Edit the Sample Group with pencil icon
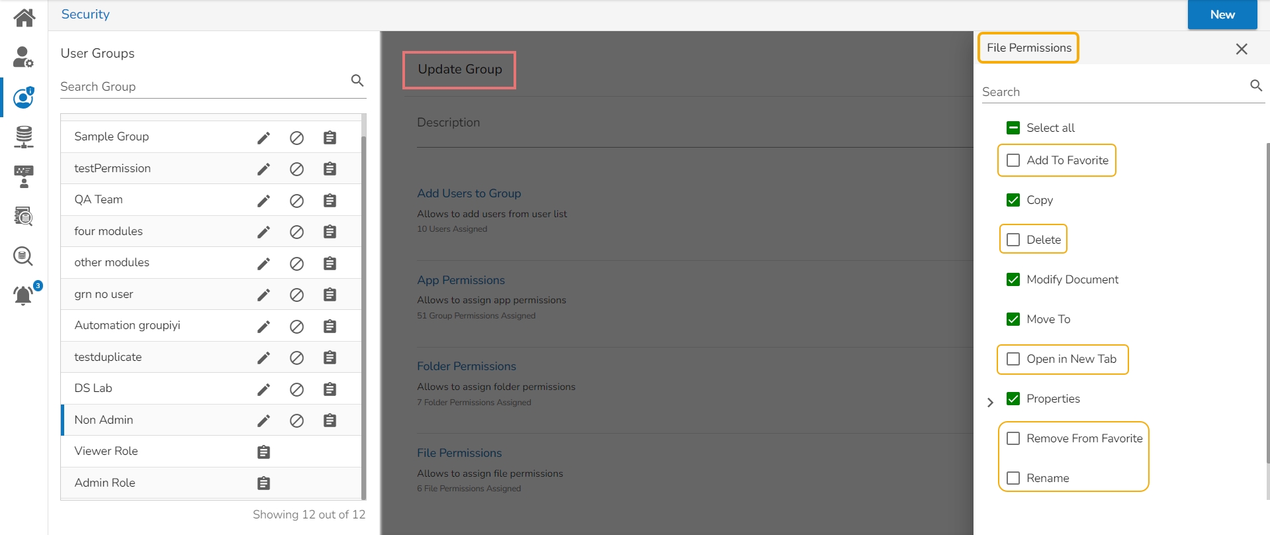This screenshot has height=535, width=1270. 263,138
